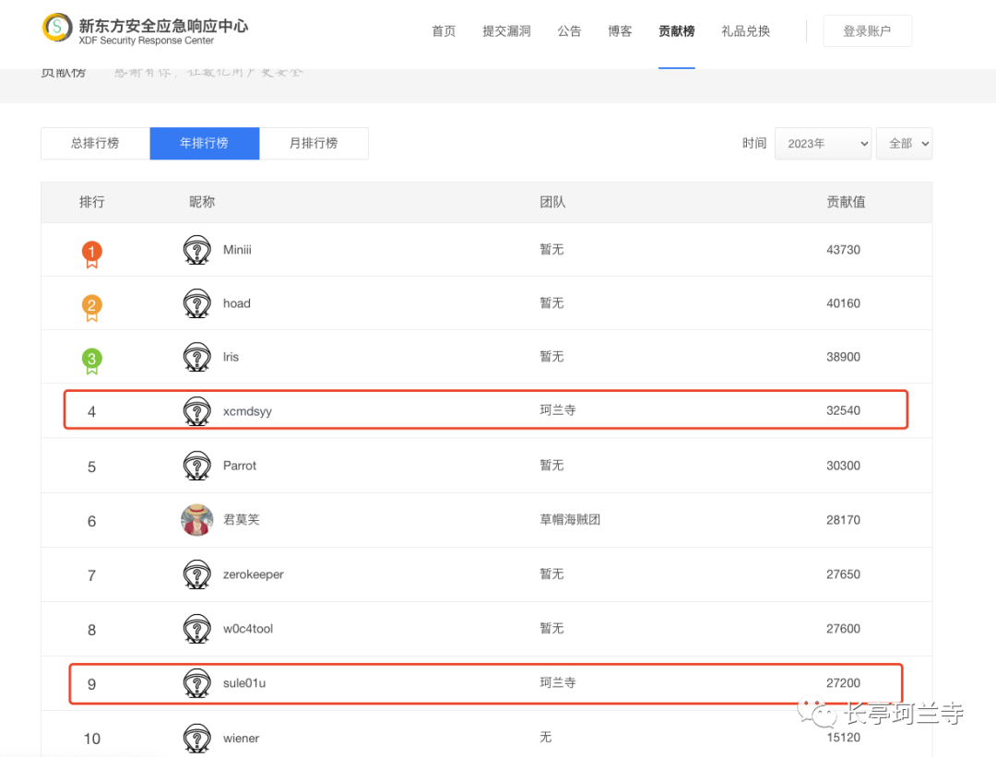Open the 首页 navigation item
996x757 pixels.
[x=444, y=31]
